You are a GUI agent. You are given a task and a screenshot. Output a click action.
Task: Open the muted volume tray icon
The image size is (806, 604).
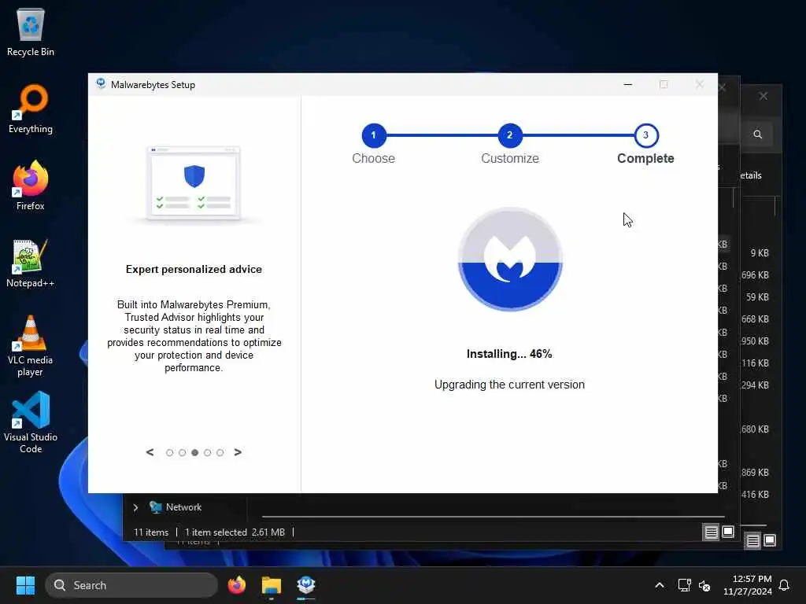tap(704, 585)
